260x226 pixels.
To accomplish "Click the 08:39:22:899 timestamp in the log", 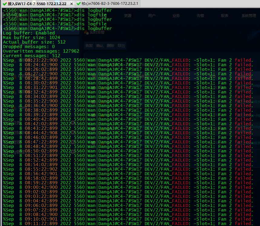I will point(41,115).
